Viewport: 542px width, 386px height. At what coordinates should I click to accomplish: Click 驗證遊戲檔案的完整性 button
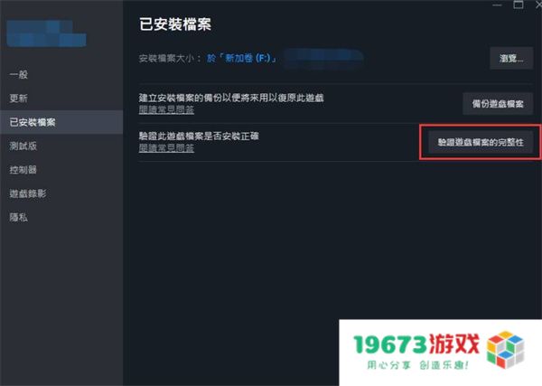tap(481, 142)
